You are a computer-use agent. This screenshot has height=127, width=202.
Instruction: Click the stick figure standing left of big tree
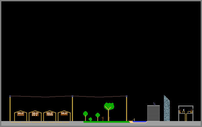pos(103,119)
